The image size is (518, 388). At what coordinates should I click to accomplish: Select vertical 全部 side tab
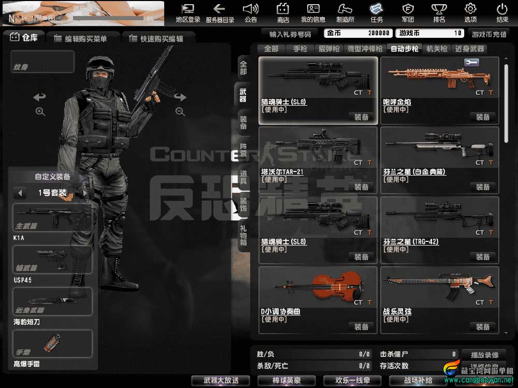(243, 68)
